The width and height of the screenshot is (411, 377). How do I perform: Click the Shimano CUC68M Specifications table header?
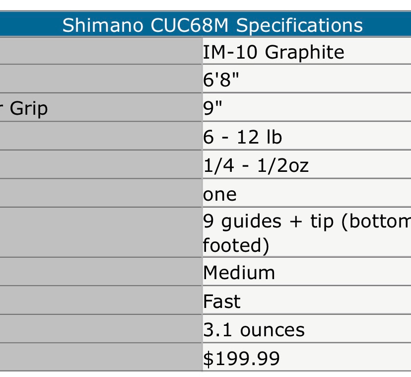pos(212,25)
